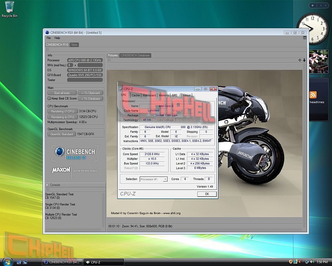Image resolution: width=332 pixels, height=266 pixels.
Task: Click the analog clock sidebar gadget
Action: (x=312, y=29)
